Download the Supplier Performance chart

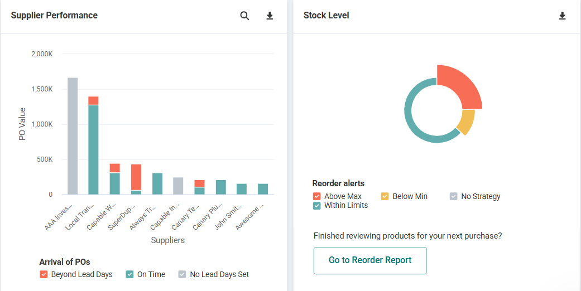270,16
